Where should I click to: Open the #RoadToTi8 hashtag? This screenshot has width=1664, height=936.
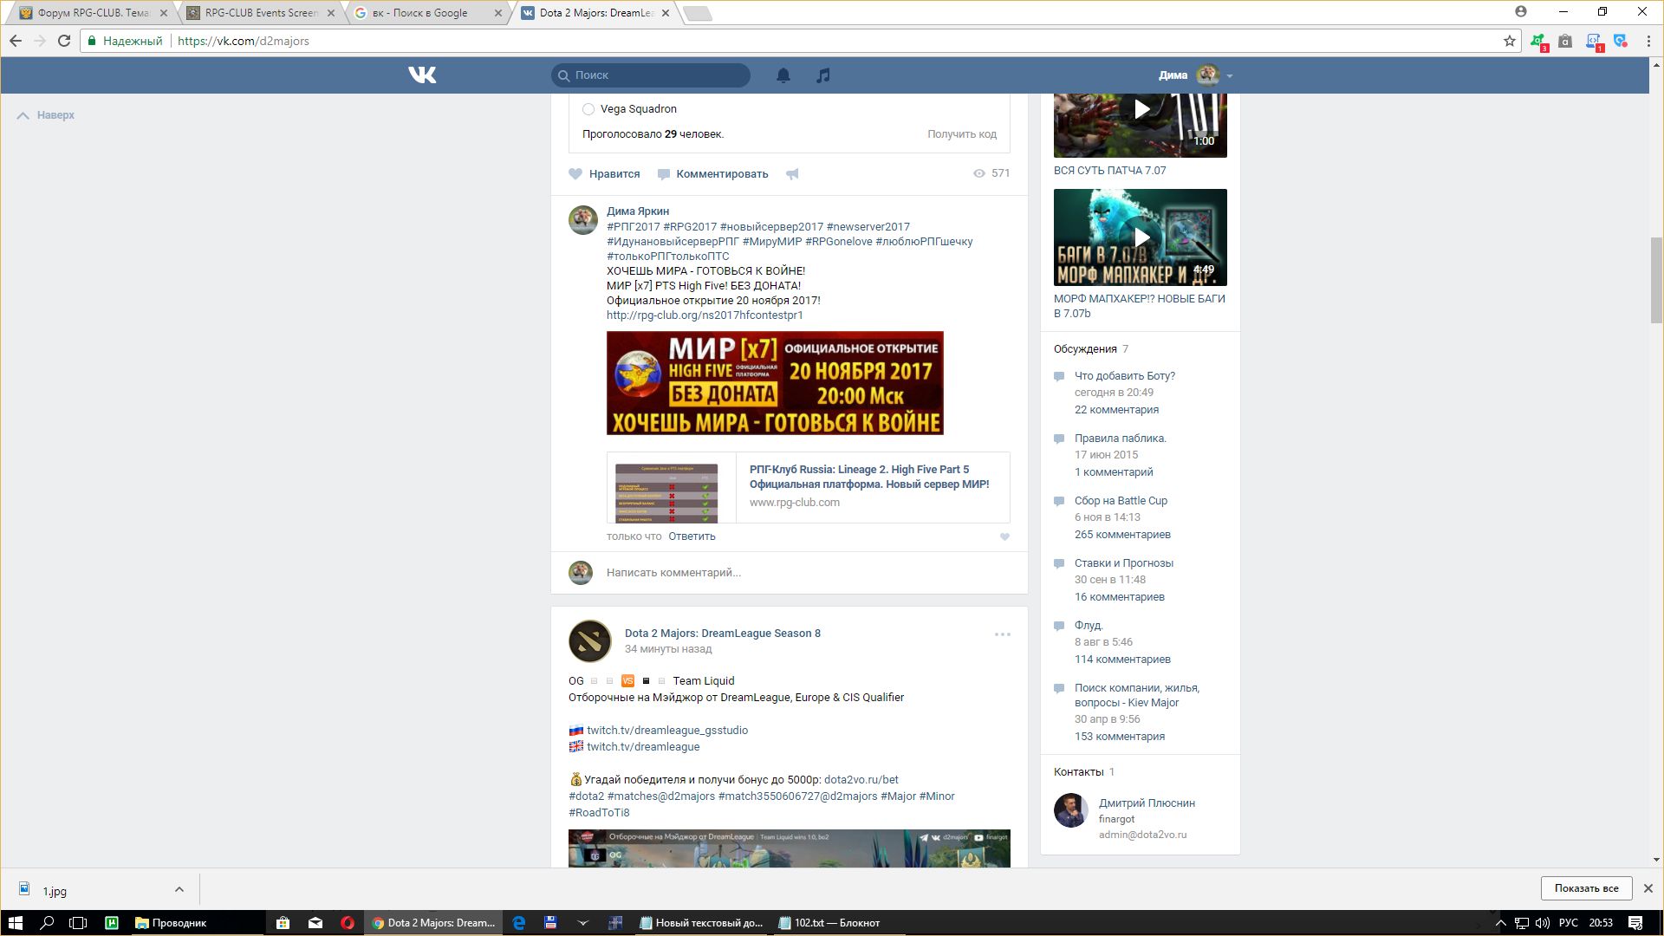pos(599,813)
